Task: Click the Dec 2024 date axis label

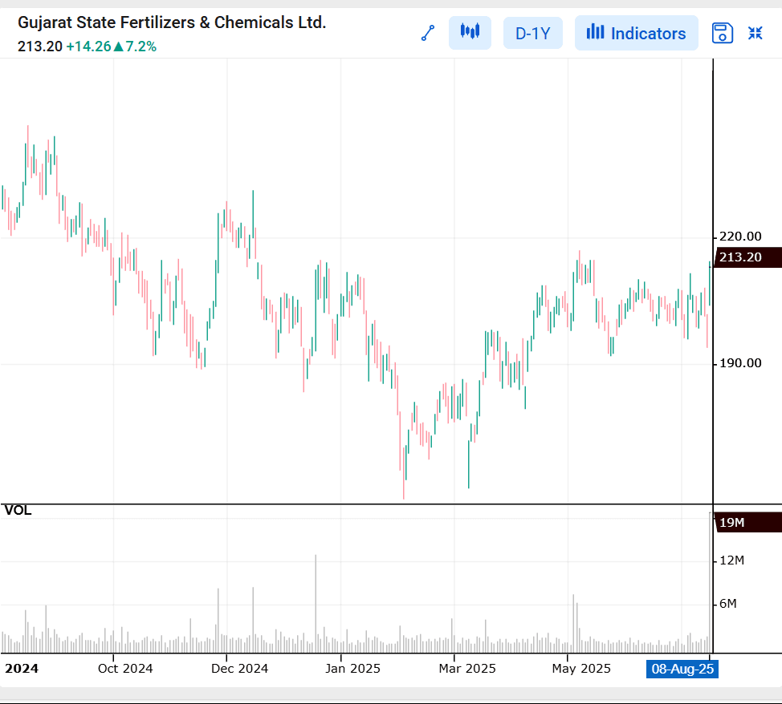Action: pos(239,669)
